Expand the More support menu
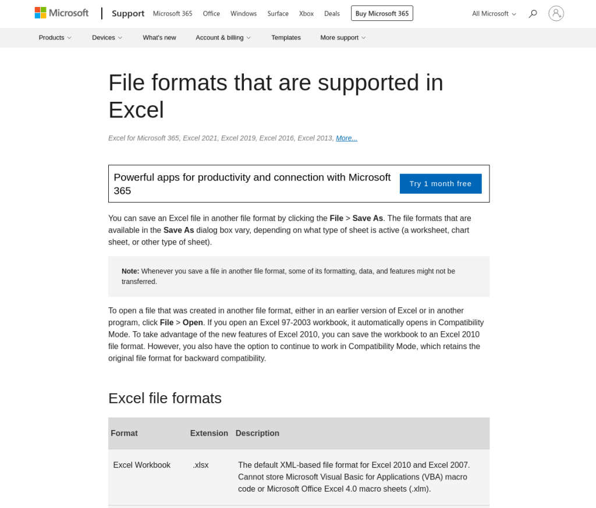 (343, 37)
